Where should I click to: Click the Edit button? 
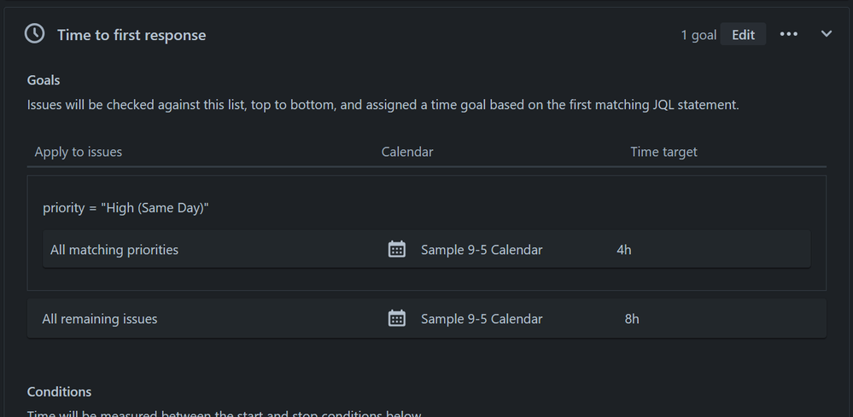tap(743, 34)
